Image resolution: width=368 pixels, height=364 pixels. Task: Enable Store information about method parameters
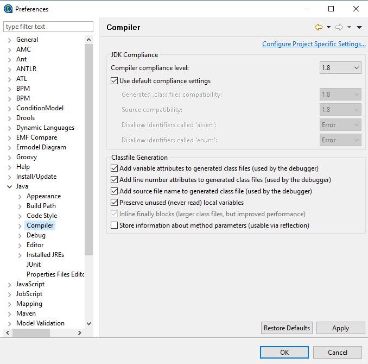(x=114, y=225)
